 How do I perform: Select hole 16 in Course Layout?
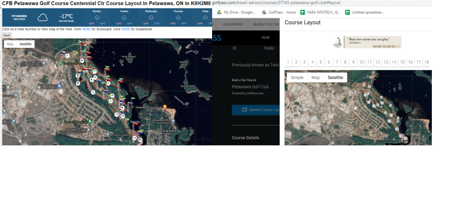tap(410, 62)
